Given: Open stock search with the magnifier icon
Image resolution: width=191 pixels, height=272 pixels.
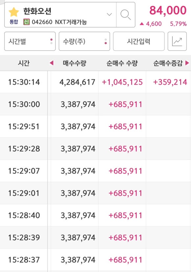Looking at the screenshot, I should [x=125, y=15].
